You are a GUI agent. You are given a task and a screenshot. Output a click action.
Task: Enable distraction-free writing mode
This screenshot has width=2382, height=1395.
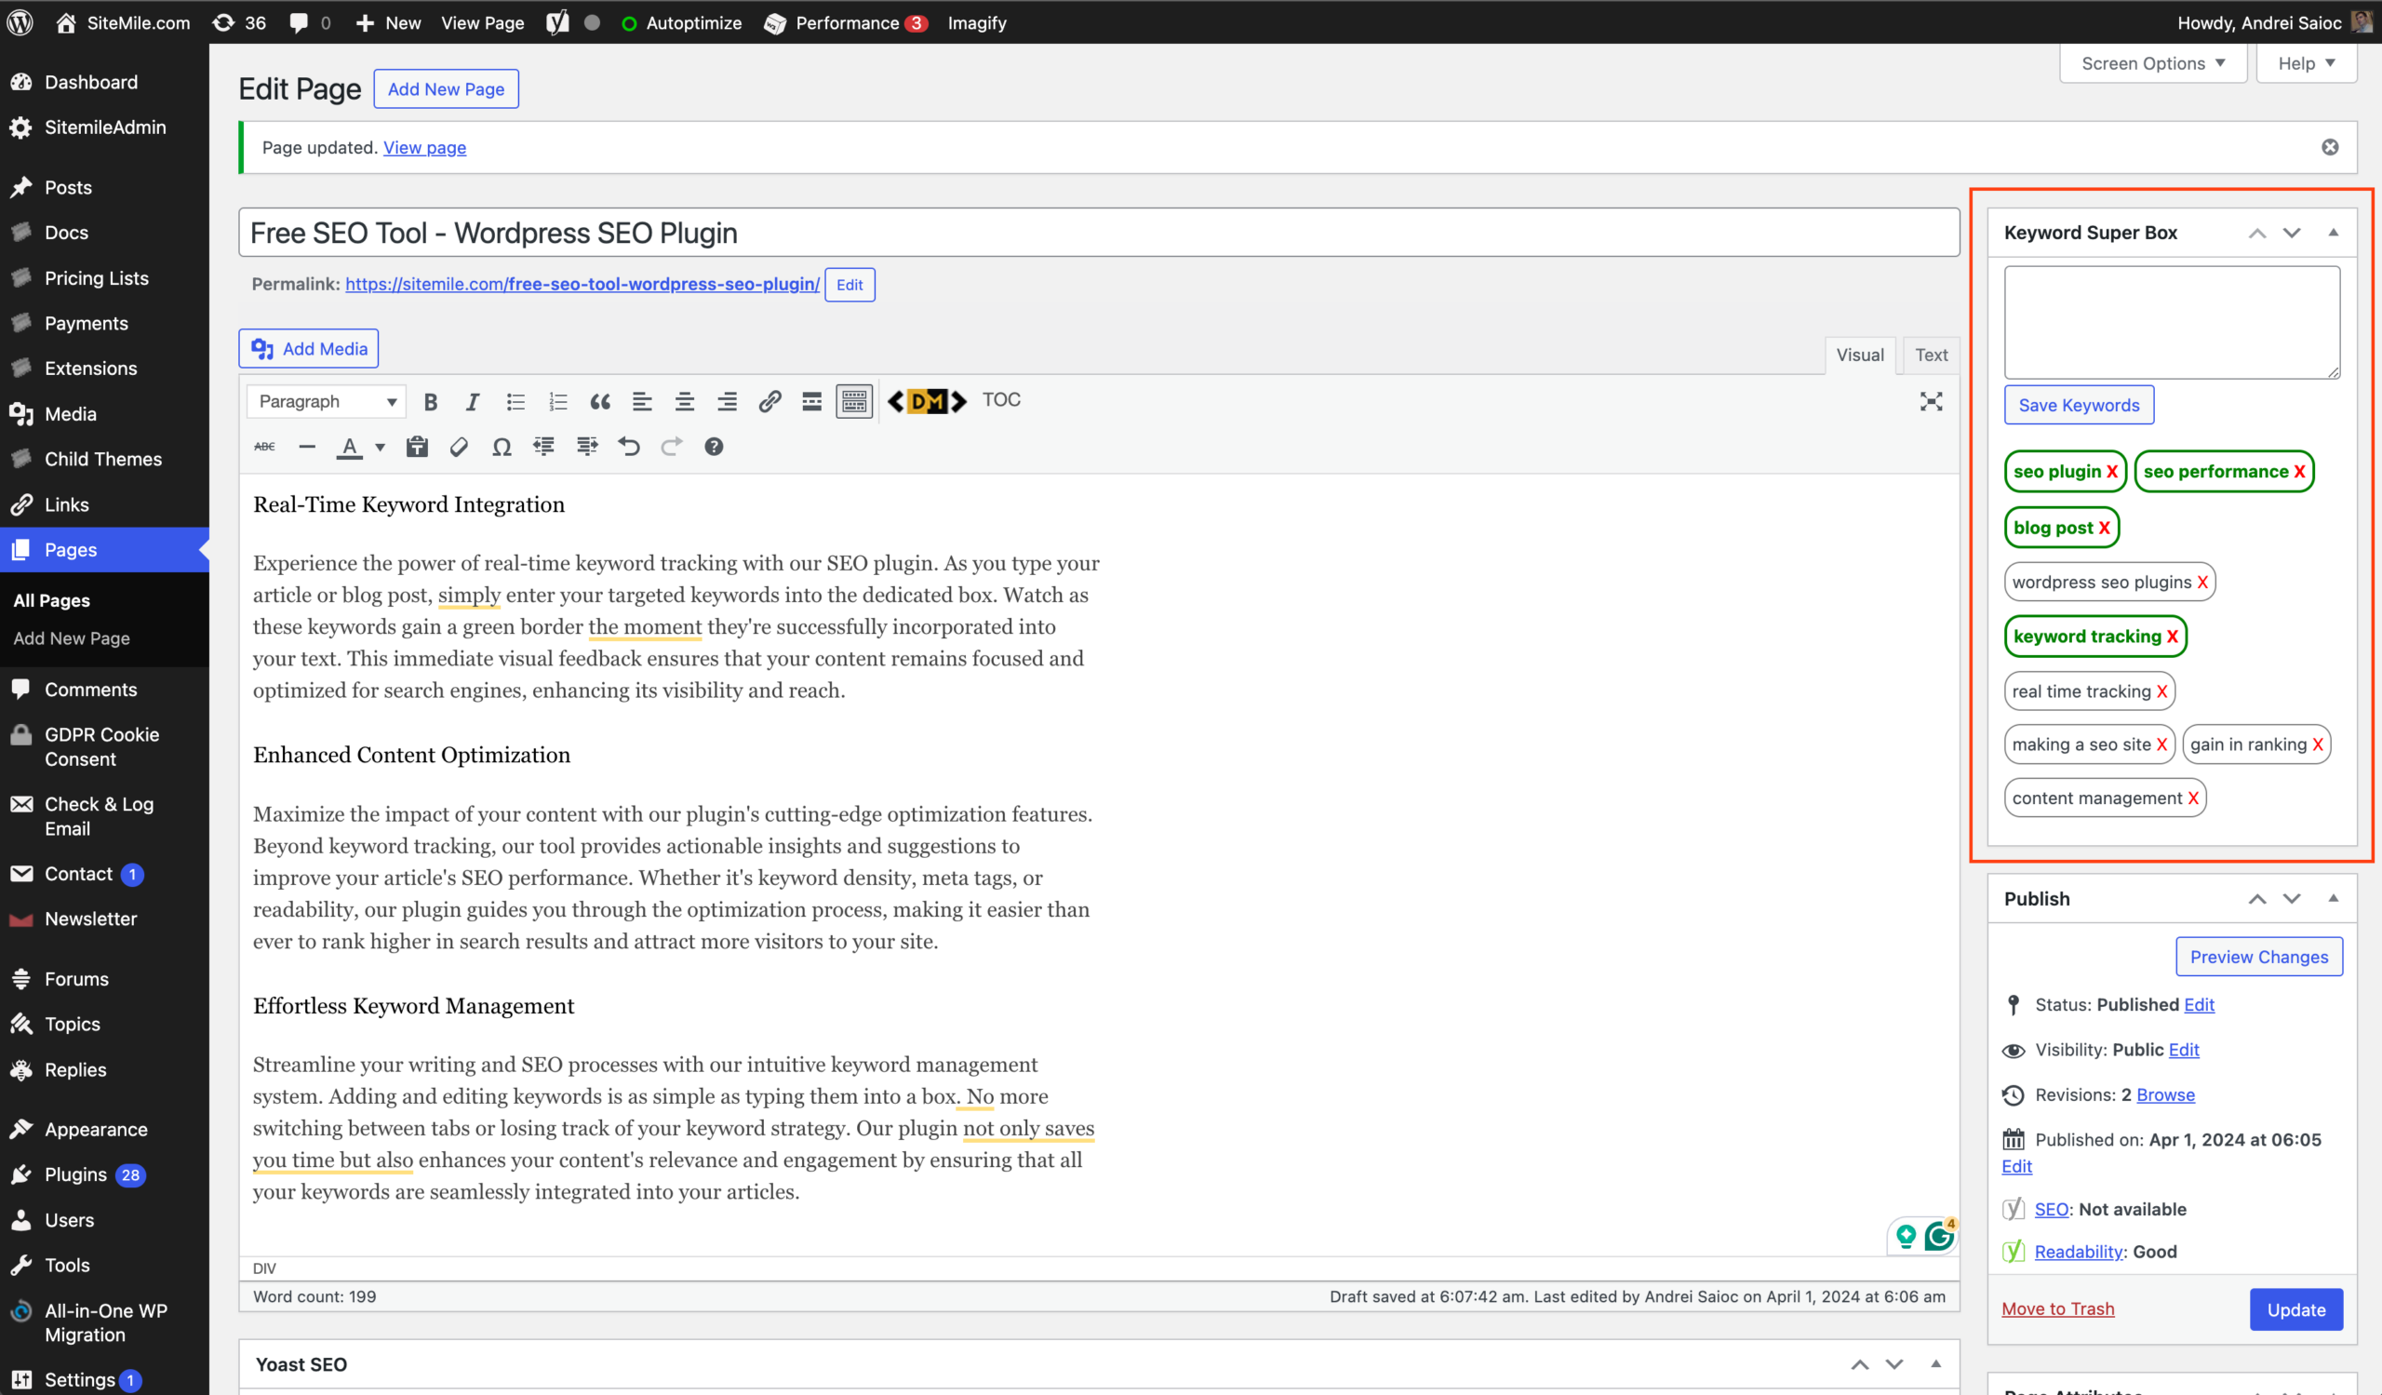(x=1931, y=402)
